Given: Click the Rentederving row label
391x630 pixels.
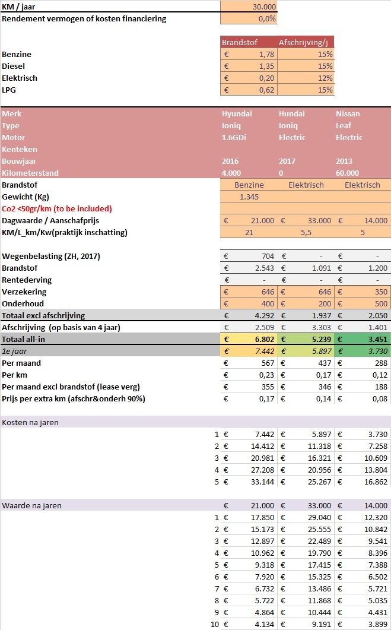Looking at the screenshot, I should click(27, 280).
